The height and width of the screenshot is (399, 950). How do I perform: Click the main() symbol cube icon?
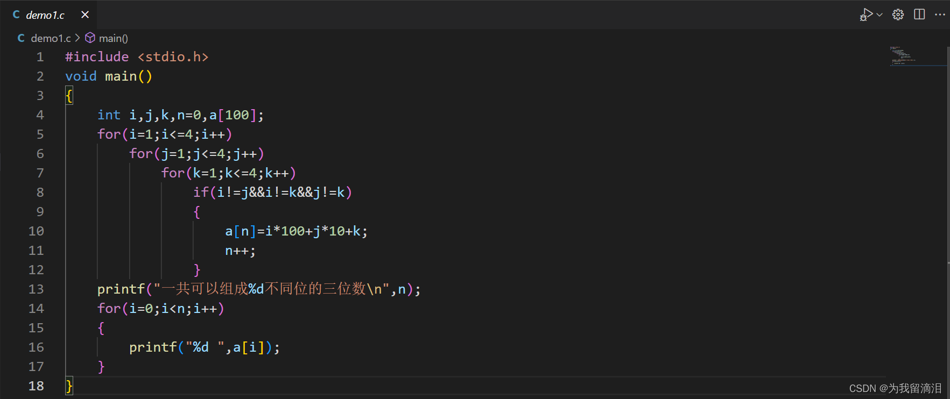pos(90,38)
